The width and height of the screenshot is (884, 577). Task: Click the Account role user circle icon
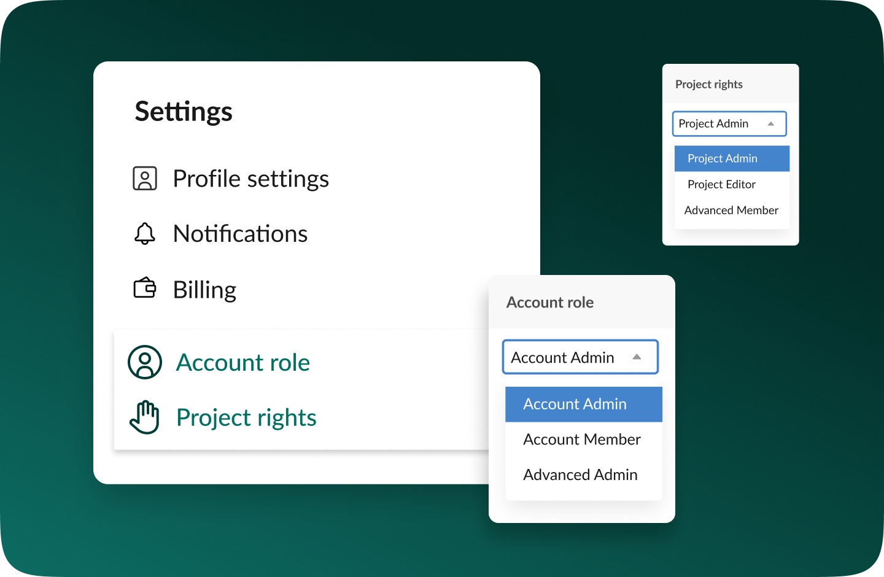145,362
